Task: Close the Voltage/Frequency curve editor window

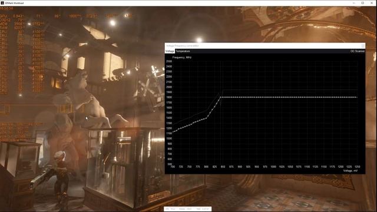Action: point(363,46)
